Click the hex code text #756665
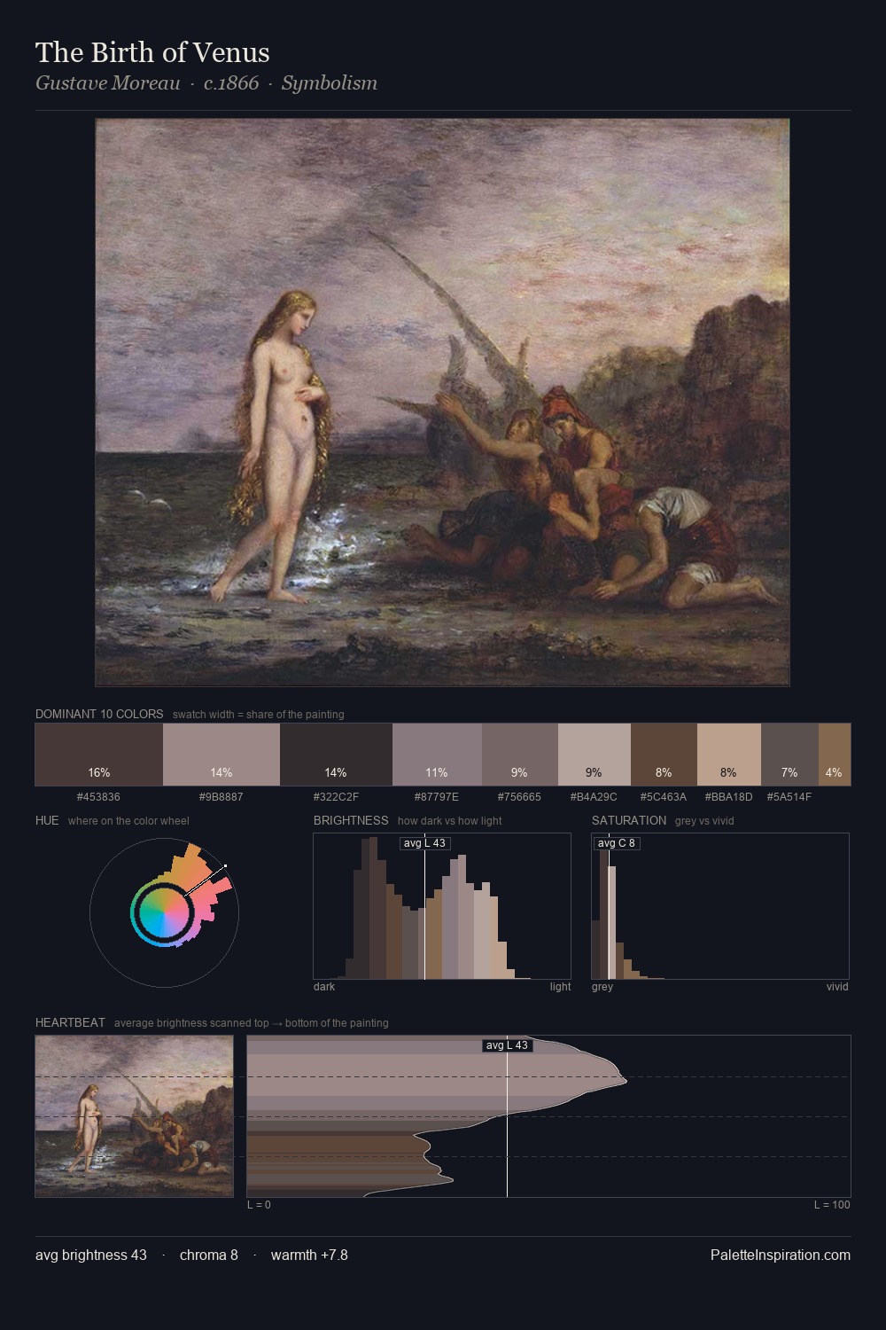Screen dimensions: 886x1330 tap(519, 797)
